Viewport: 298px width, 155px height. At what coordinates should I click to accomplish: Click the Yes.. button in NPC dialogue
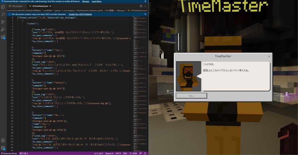tap(191, 96)
